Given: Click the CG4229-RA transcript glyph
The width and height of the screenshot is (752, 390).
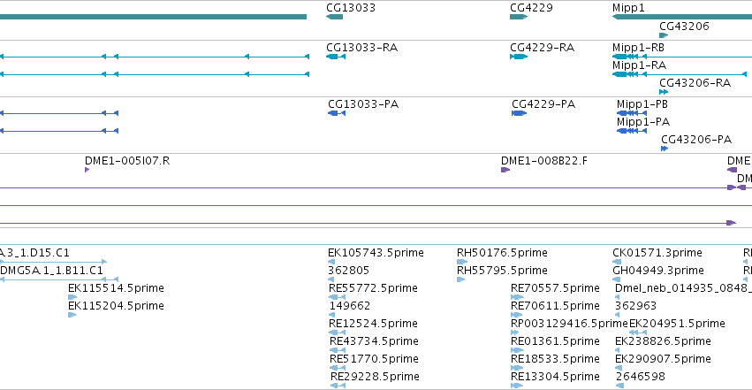Looking at the screenshot, I should pos(519,57).
